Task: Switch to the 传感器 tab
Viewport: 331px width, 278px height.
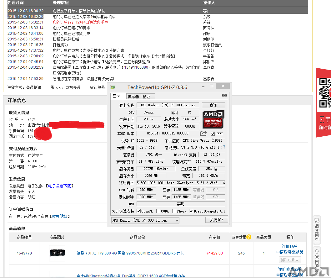Action: (133, 97)
